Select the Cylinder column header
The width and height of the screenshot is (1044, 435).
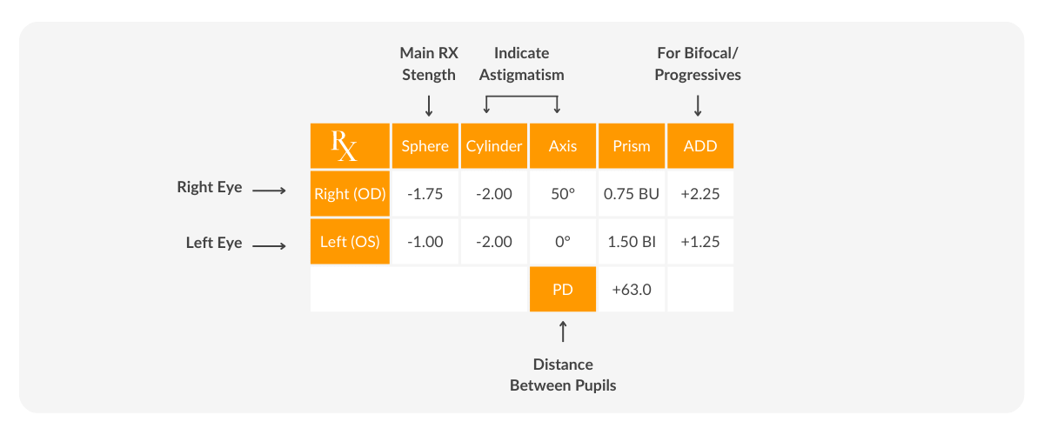(494, 145)
